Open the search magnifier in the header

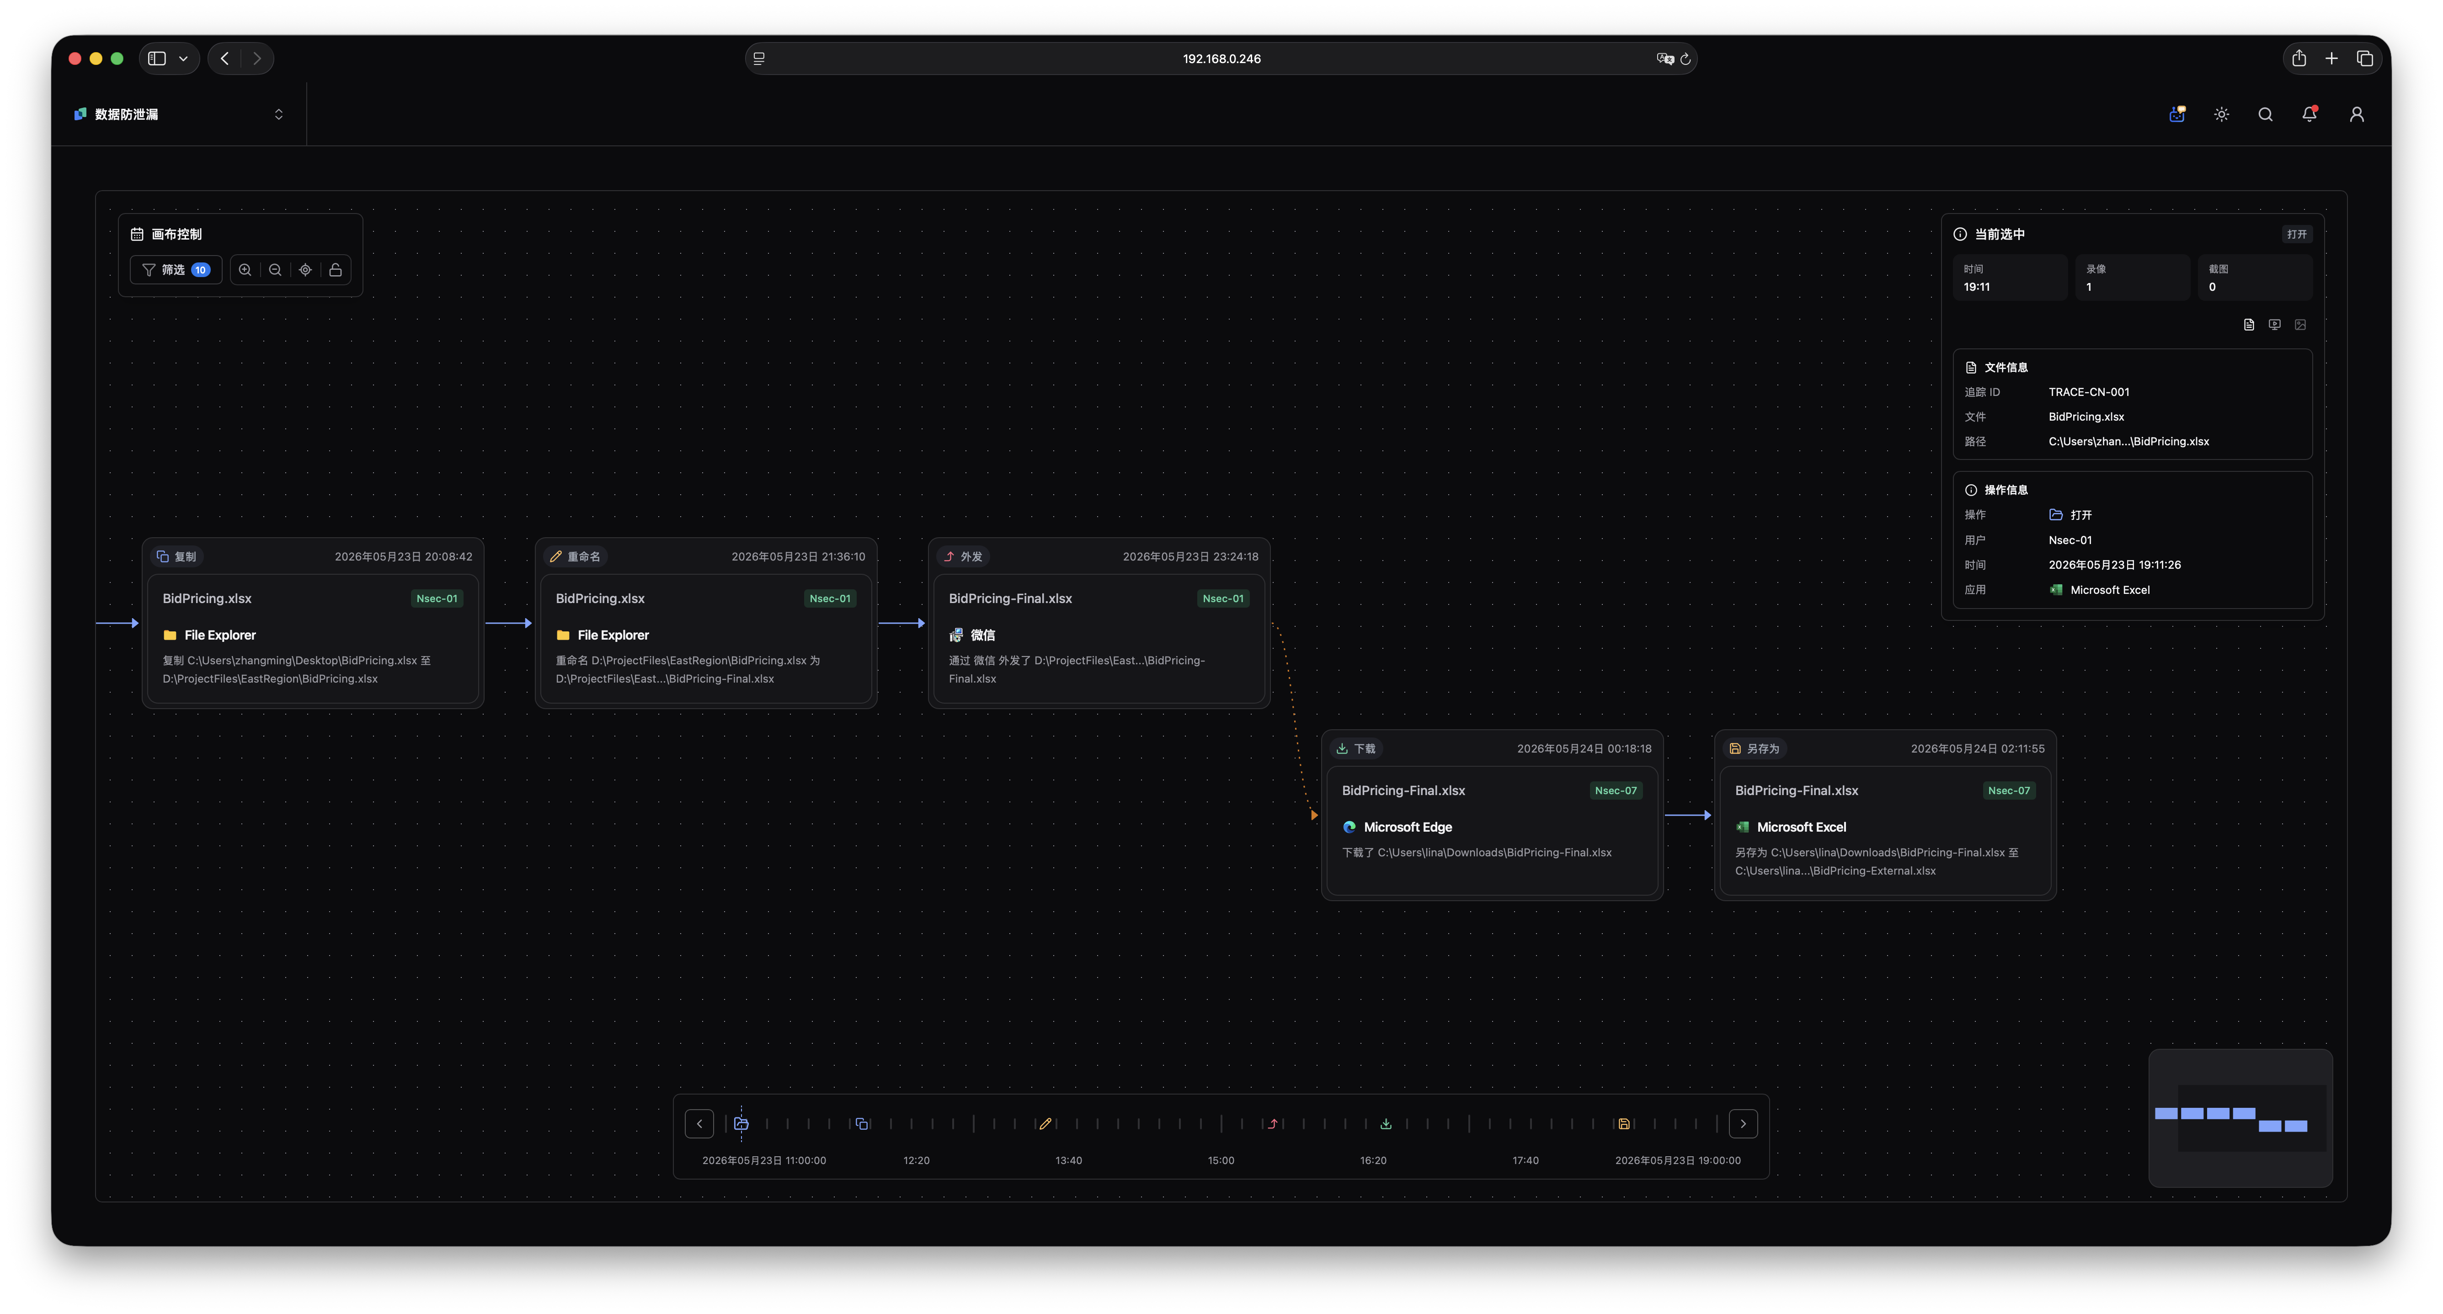(x=2266, y=114)
